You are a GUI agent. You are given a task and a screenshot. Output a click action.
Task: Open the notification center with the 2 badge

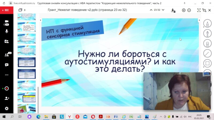209,117
